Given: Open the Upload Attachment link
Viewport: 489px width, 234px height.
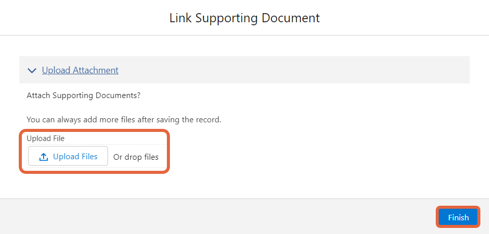Looking at the screenshot, I should (x=80, y=70).
